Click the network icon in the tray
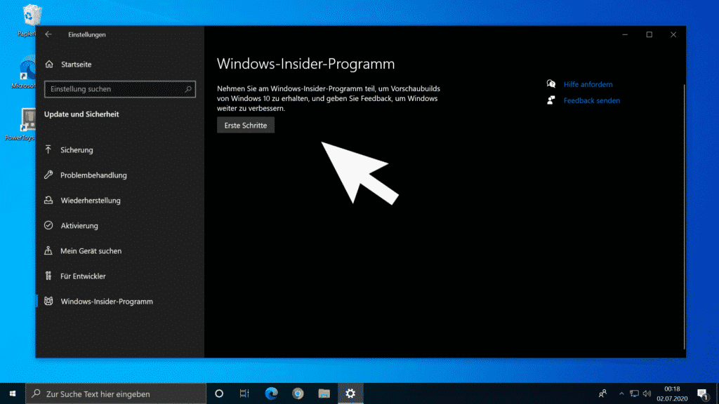Image resolution: width=719 pixels, height=404 pixels. [634, 394]
